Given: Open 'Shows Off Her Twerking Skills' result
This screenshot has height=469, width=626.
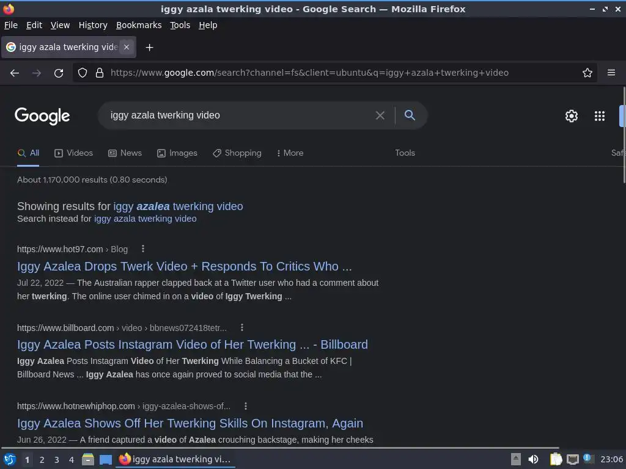Looking at the screenshot, I should coord(190,423).
